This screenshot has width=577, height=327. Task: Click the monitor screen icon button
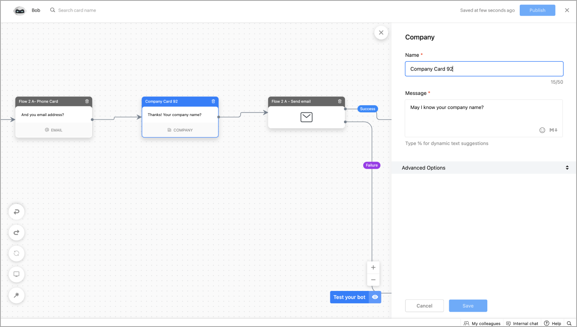pyautogui.click(x=17, y=274)
